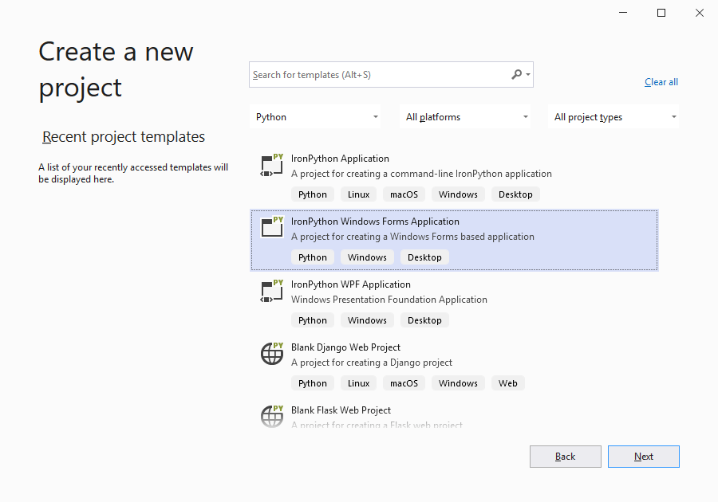Click the Web tag on Blank Django Web Project
Image resolution: width=718 pixels, height=502 pixels.
pyautogui.click(x=507, y=382)
